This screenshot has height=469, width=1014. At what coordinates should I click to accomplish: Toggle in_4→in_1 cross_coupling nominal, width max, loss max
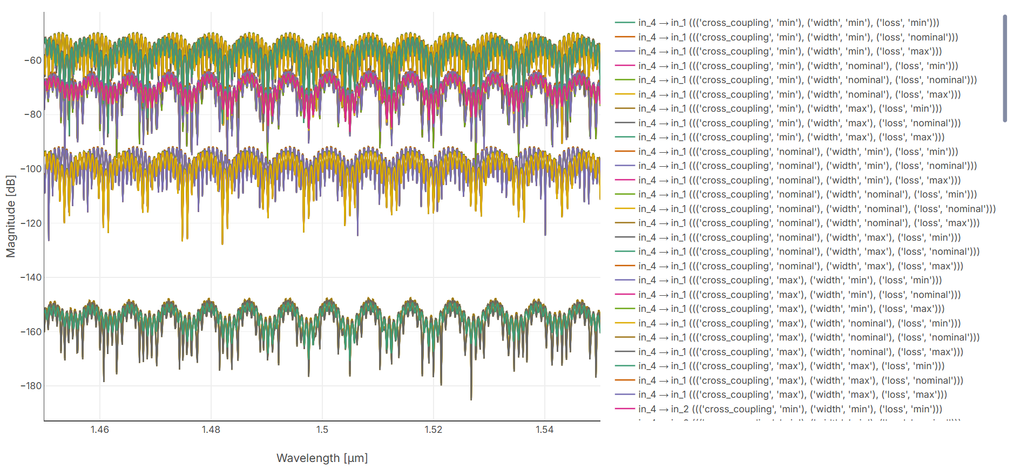coord(800,266)
